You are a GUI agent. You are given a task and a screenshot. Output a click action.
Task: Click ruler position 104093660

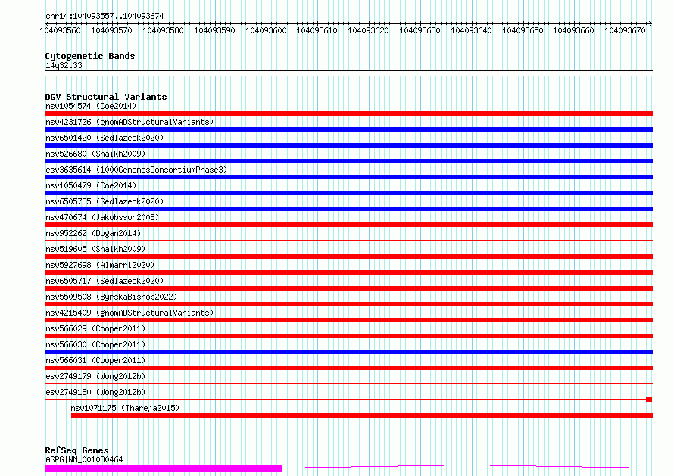[573, 30]
